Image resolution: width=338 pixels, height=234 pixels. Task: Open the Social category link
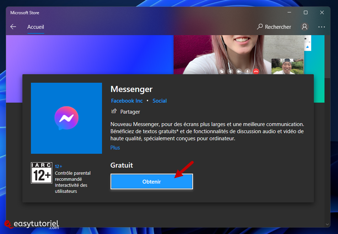160,101
